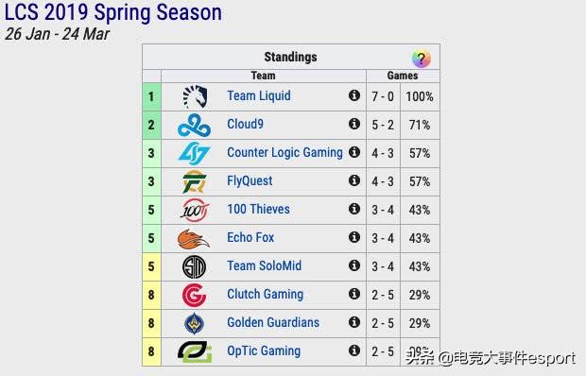The image size is (586, 376).
Task: Open info icon beside Team Liquid
Action: click(x=354, y=95)
